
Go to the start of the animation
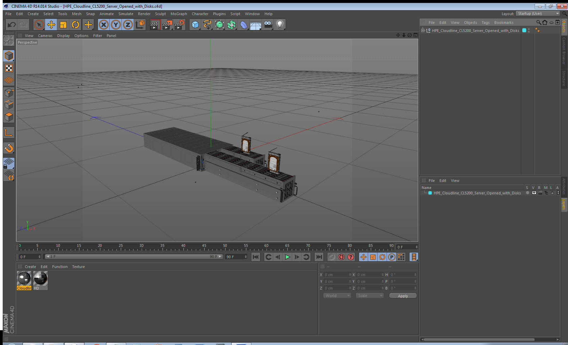(x=256, y=257)
